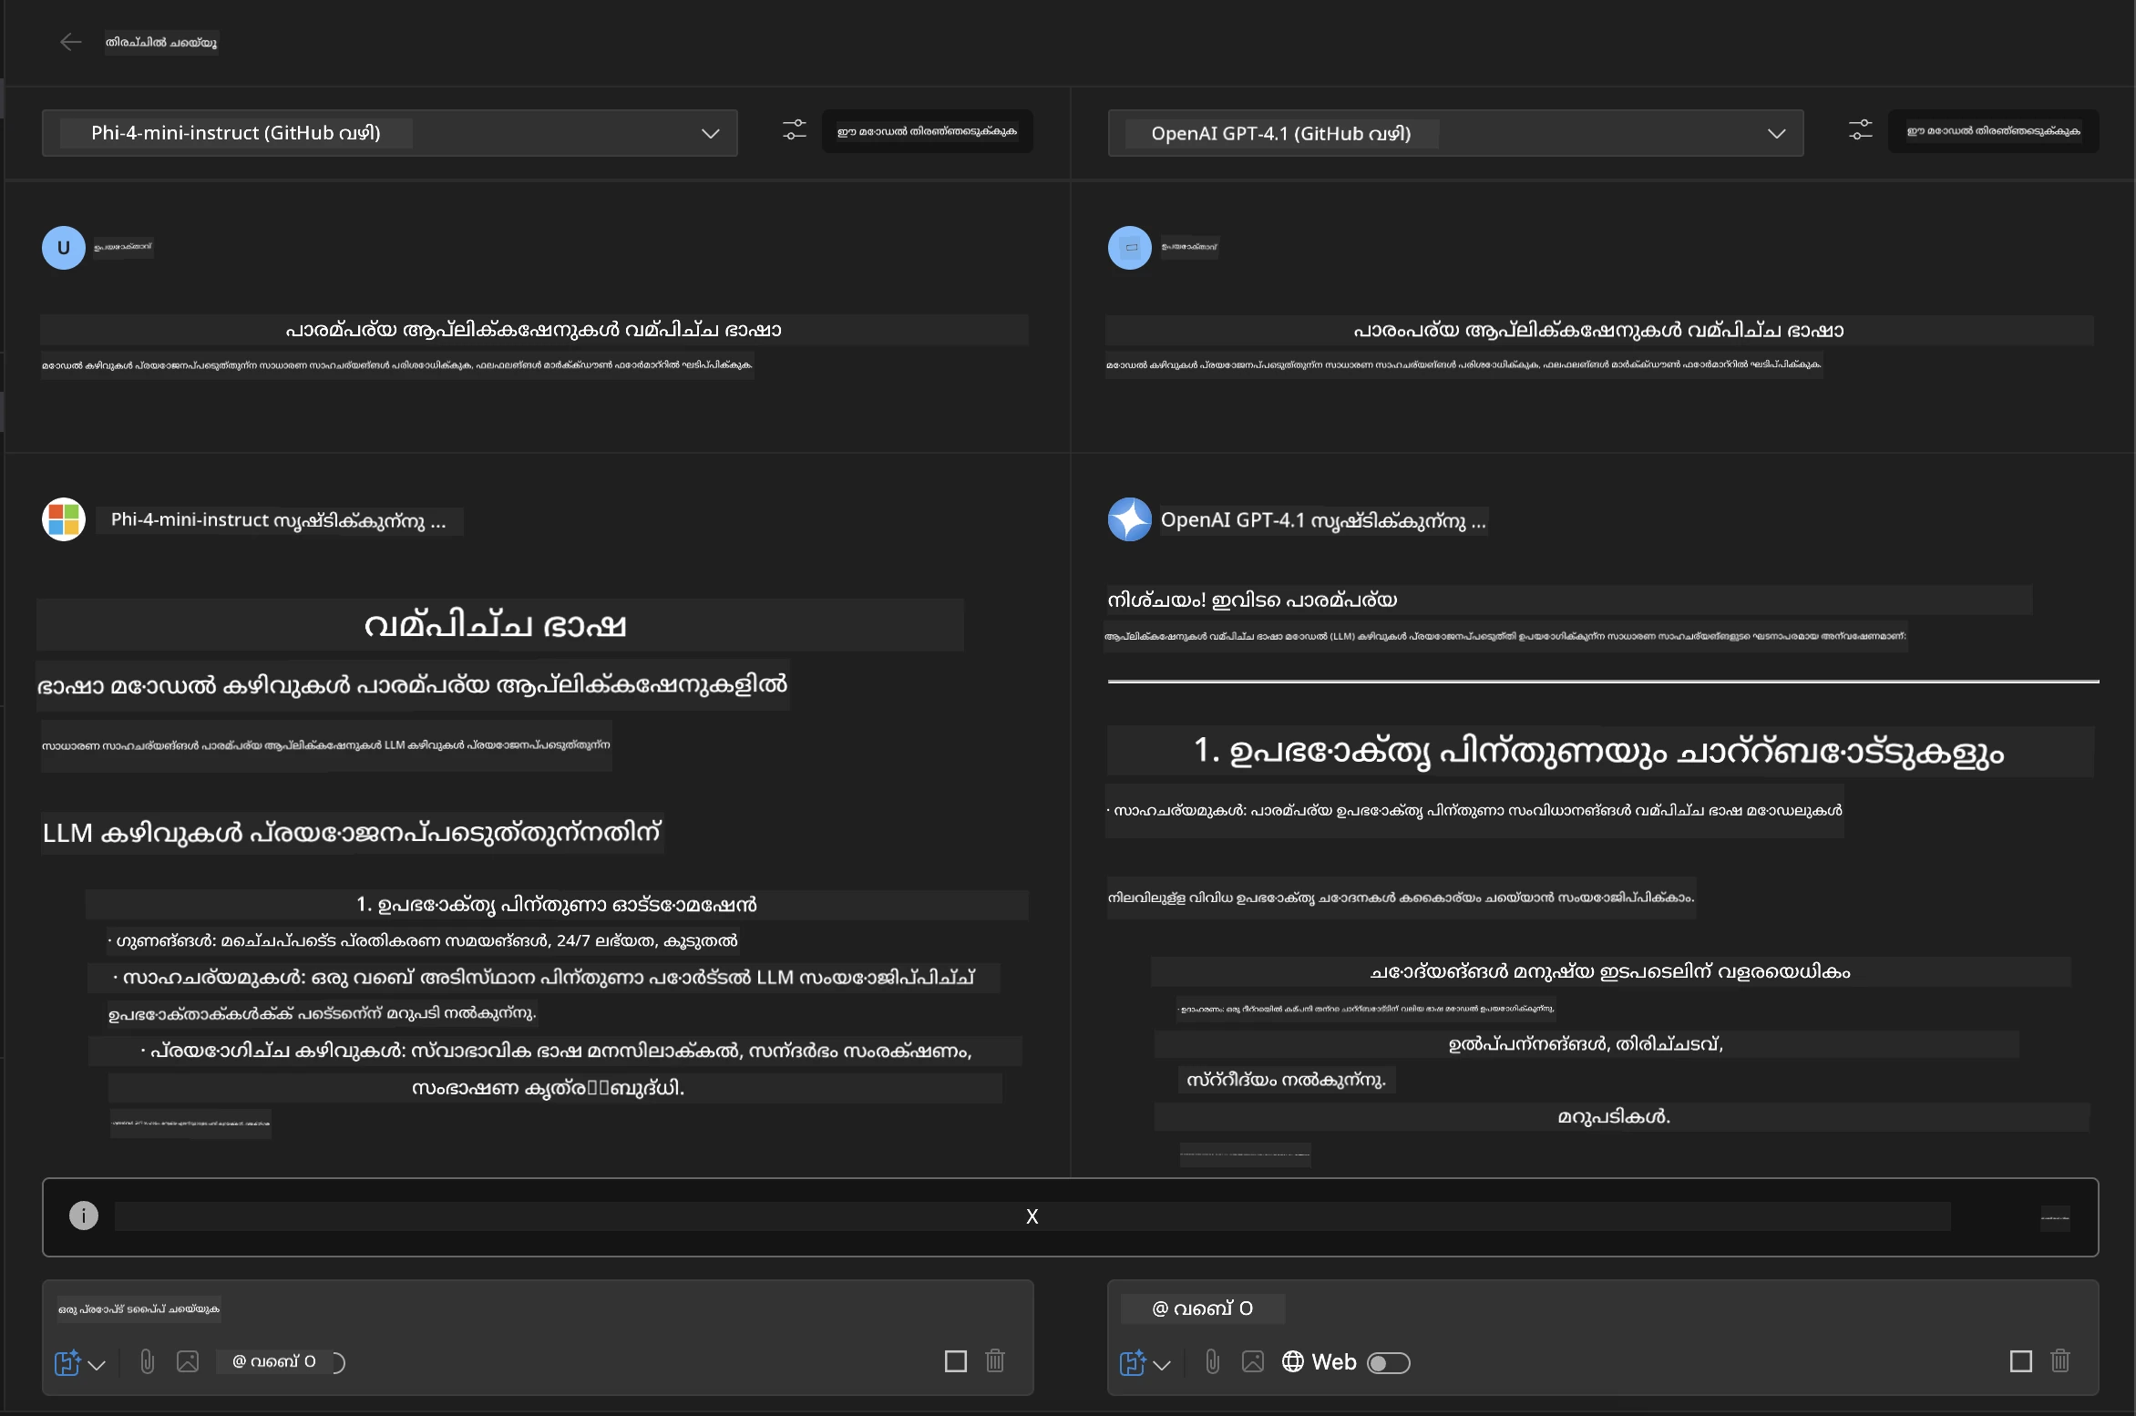Attach a file in the Phi-4 pane
2136x1416 pixels.
(x=148, y=1361)
